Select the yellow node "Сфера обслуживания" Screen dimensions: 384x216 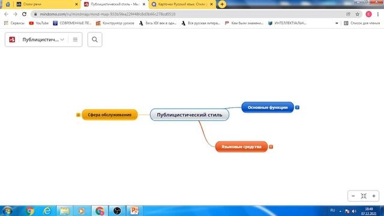(x=109, y=115)
